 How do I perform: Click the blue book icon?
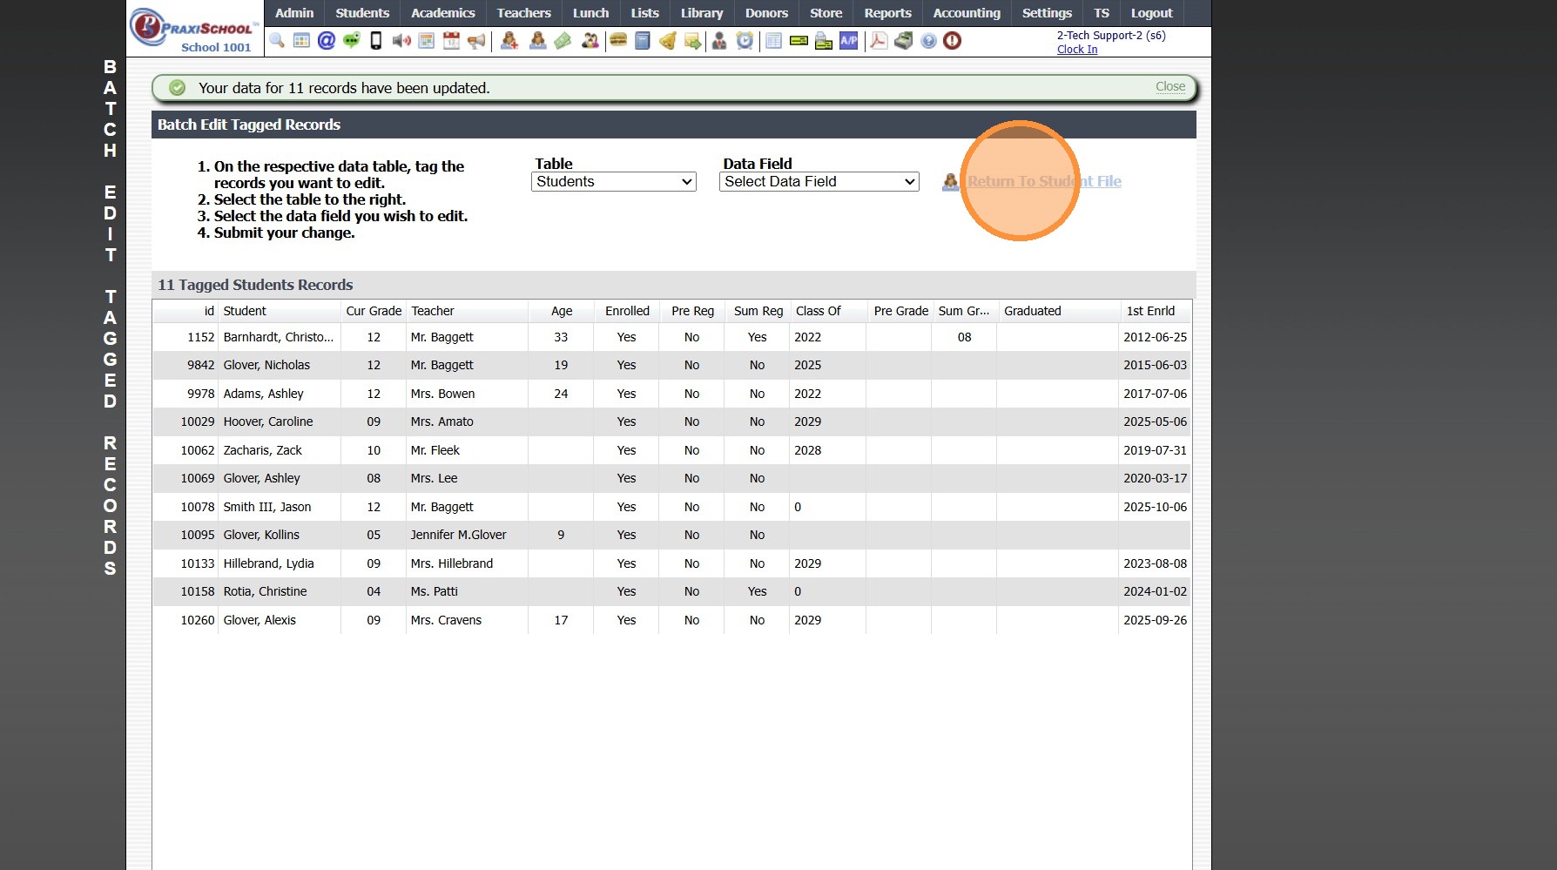point(643,41)
